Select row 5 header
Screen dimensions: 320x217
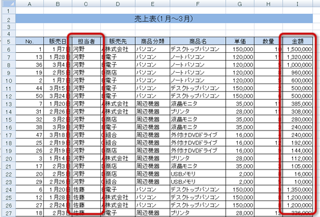pyautogui.click(x=8, y=41)
